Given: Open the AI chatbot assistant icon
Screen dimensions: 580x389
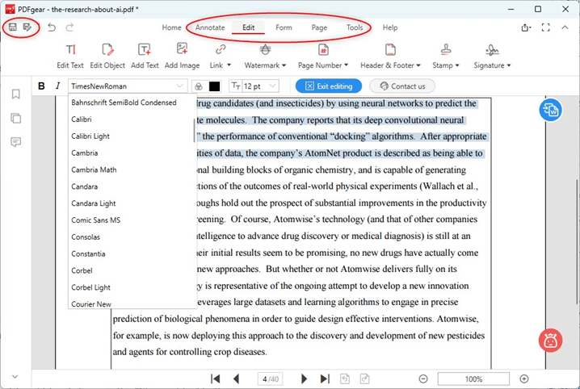Looking at the screenshot, I should pos(550,341).
